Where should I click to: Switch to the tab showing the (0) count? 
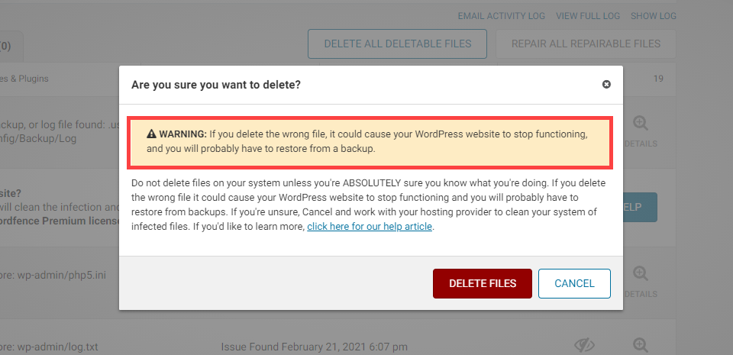[x=8, y=46]
